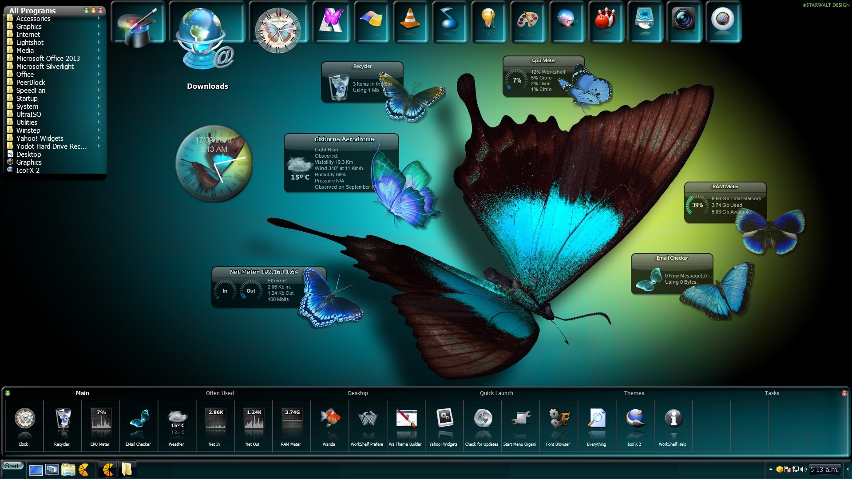852x479 pixels.
Task: Launch the bowling ball and pins icon
Action: coord(605,21)
